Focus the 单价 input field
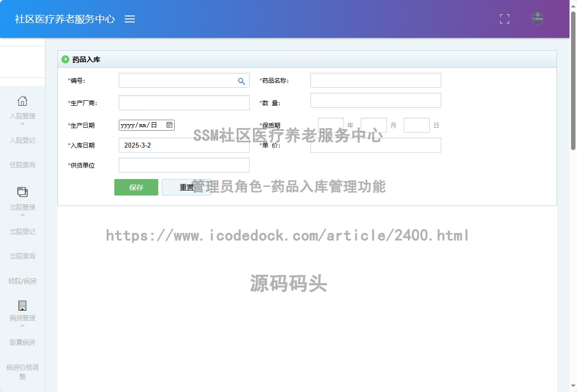The image size is (577, 392). click(x=376, y=145)
